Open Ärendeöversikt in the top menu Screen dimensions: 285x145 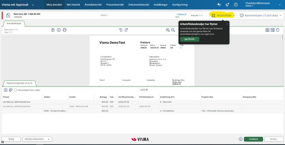pyautogui.click(x=93, y=5)
